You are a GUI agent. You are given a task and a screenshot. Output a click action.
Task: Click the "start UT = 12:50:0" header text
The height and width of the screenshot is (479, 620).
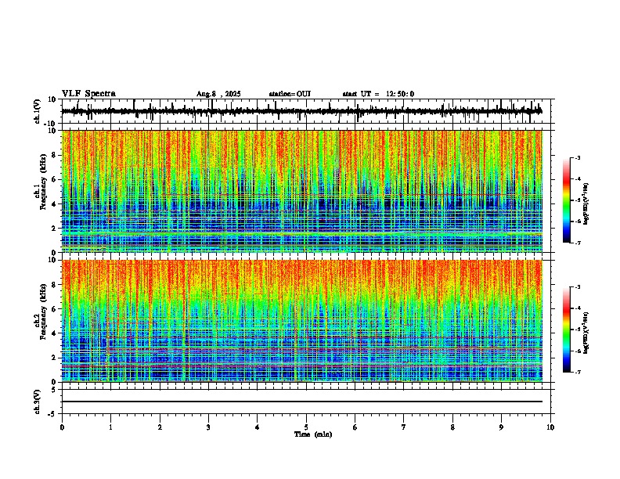(x=378, y=94)
